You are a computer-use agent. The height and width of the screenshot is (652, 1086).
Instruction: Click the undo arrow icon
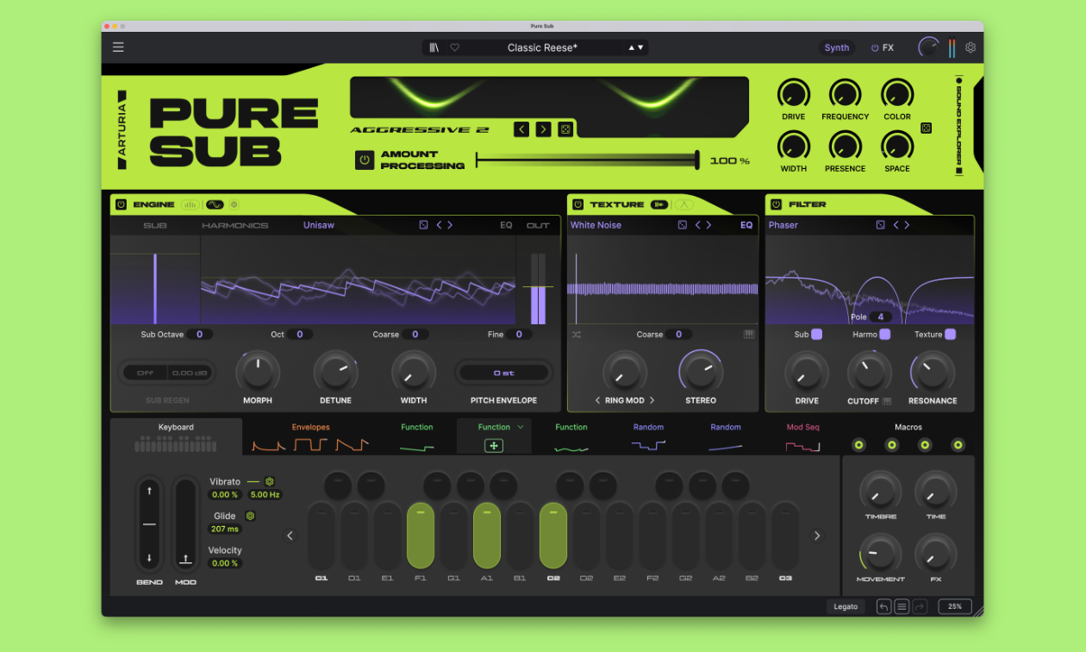click(883, 606)
